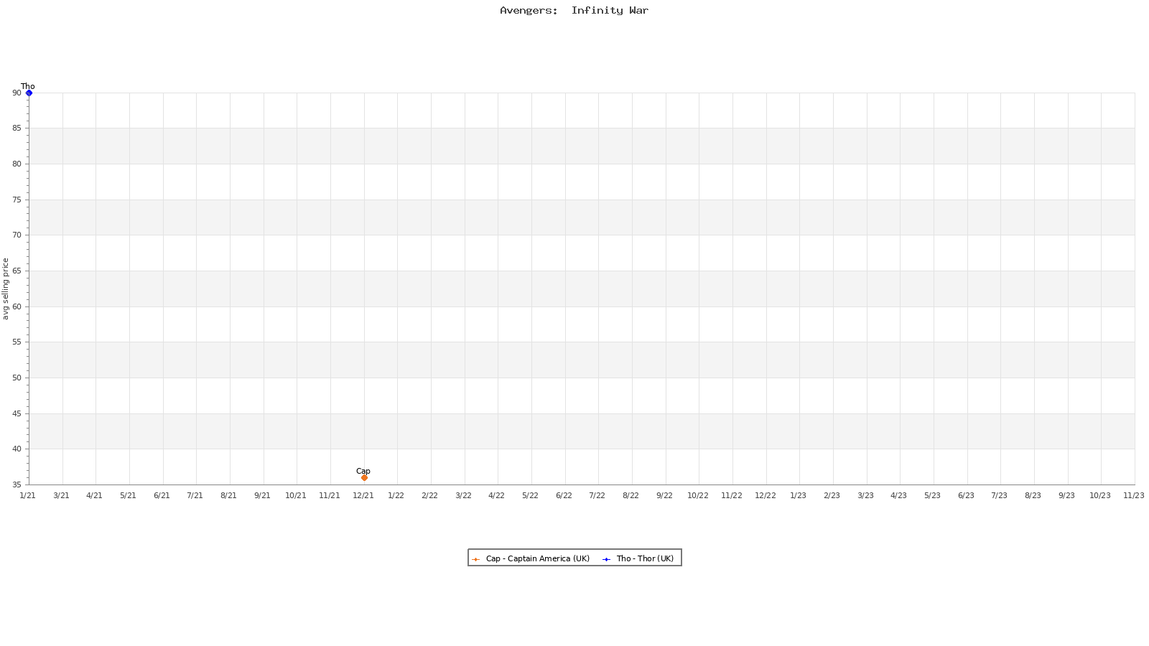Click the x-axis label 8/23
The image size is (1149, 646).
(1033, 495)
